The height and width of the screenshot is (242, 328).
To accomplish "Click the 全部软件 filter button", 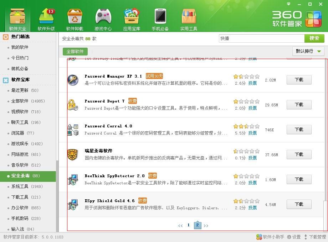I will [75, 52].
